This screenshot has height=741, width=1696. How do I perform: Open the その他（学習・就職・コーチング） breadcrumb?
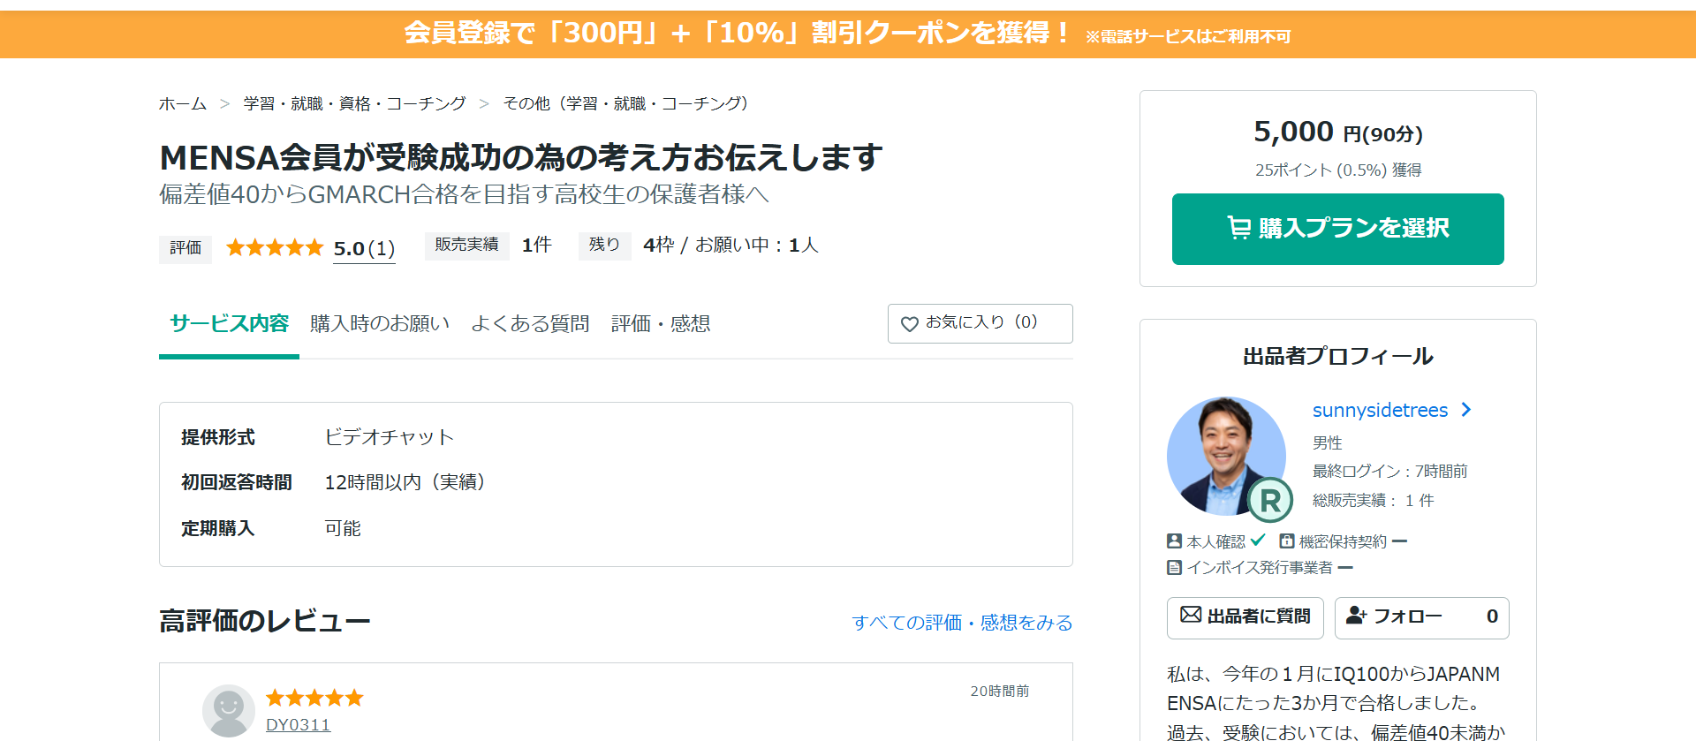(x=630, y=103)
